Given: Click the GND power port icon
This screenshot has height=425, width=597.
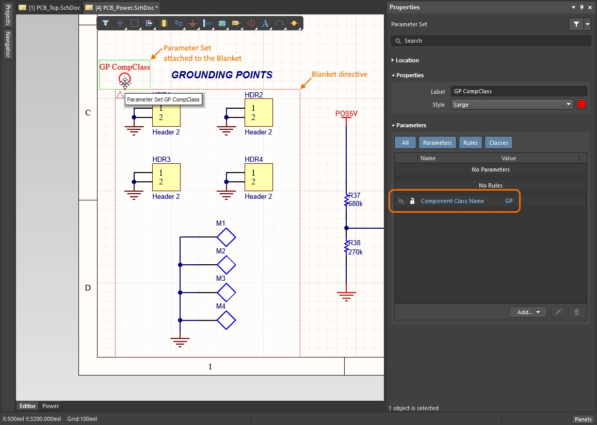Looking at the screenshot, I should (193, 23).
